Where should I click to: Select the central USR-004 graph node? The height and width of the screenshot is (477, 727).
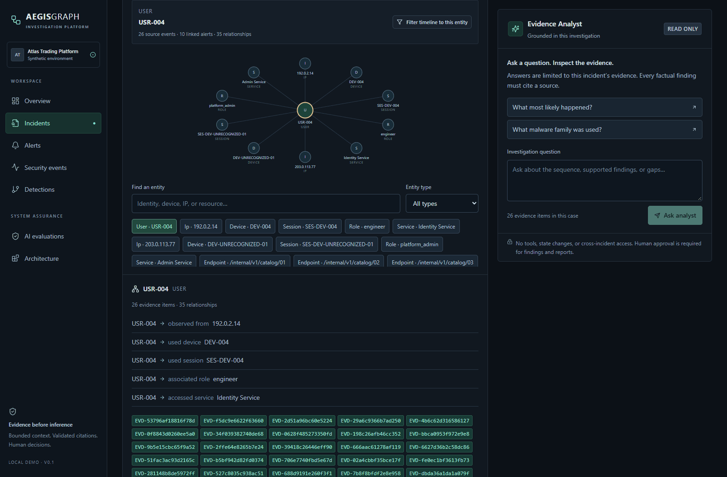click(305, 110)
